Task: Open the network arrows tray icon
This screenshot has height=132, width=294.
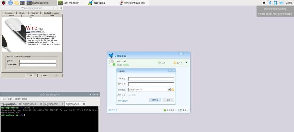Action: [275, 3]
